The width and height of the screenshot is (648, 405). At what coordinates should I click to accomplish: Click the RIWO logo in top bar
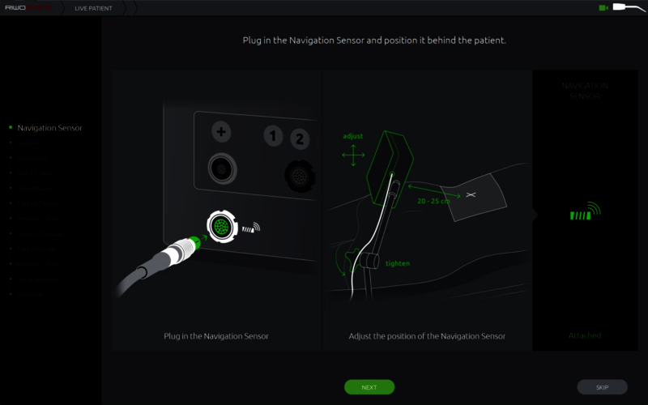point(28,8)
